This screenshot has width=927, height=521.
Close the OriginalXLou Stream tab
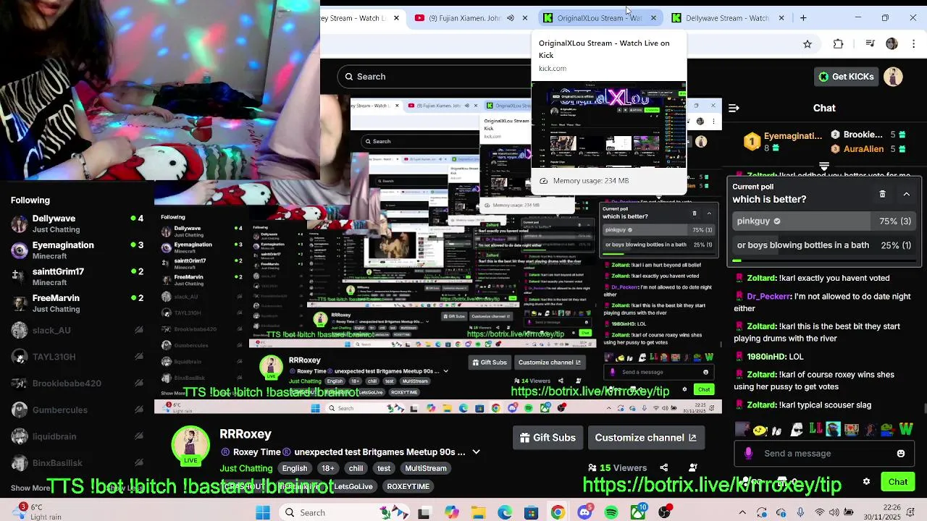[x=653, y=18]
